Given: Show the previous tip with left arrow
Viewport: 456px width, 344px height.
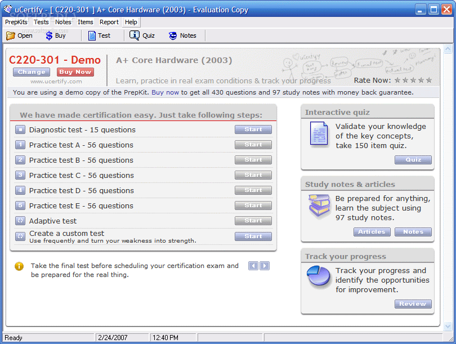Looking at the screenshot, I should point(253,266).
